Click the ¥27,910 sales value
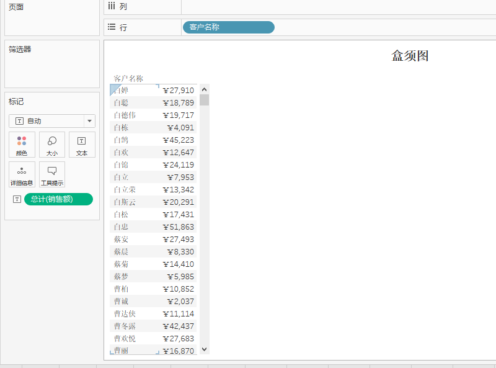This screenshot has height=368, width=496. 179,91
